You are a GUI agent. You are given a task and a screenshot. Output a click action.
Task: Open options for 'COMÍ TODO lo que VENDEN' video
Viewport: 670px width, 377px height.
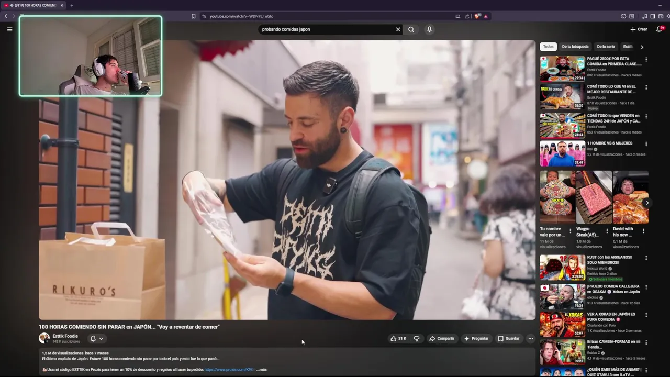click(x=646, y=116)
